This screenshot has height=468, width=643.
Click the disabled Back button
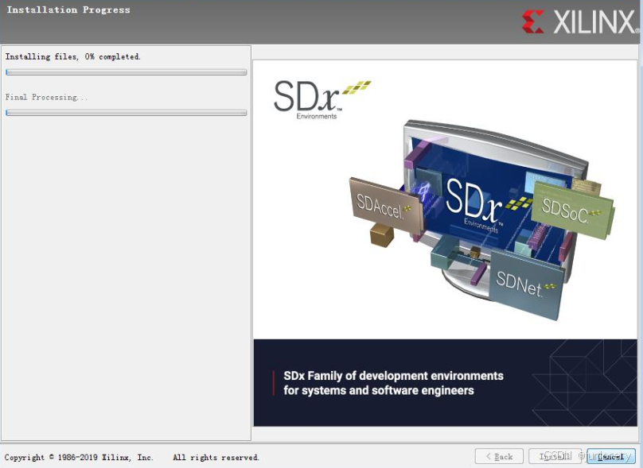pos(499,456)
